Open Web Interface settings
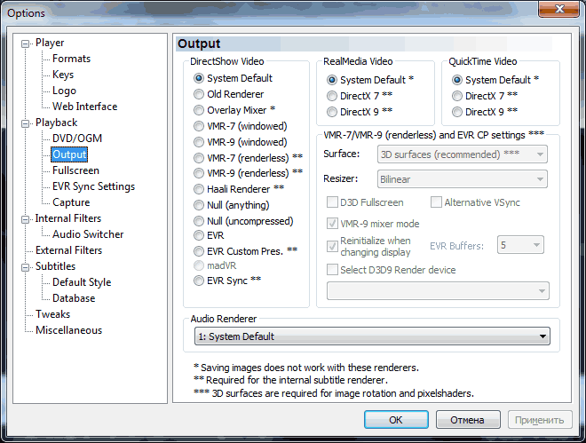 84,107
